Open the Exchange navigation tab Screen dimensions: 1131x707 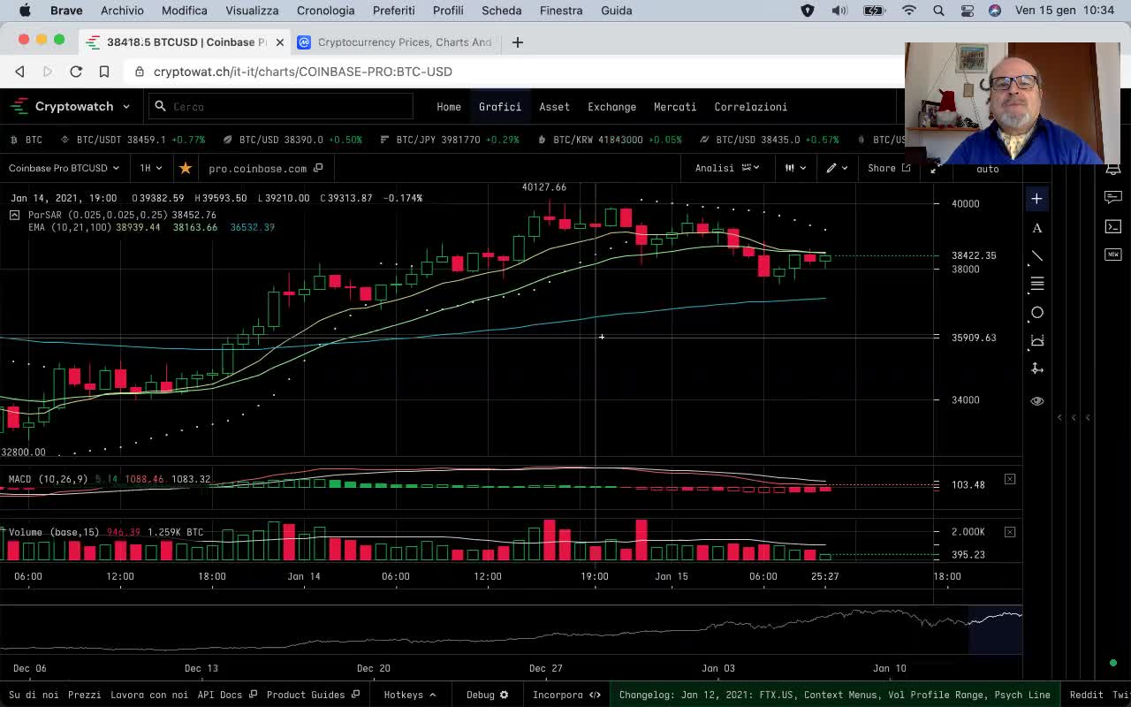612,107
